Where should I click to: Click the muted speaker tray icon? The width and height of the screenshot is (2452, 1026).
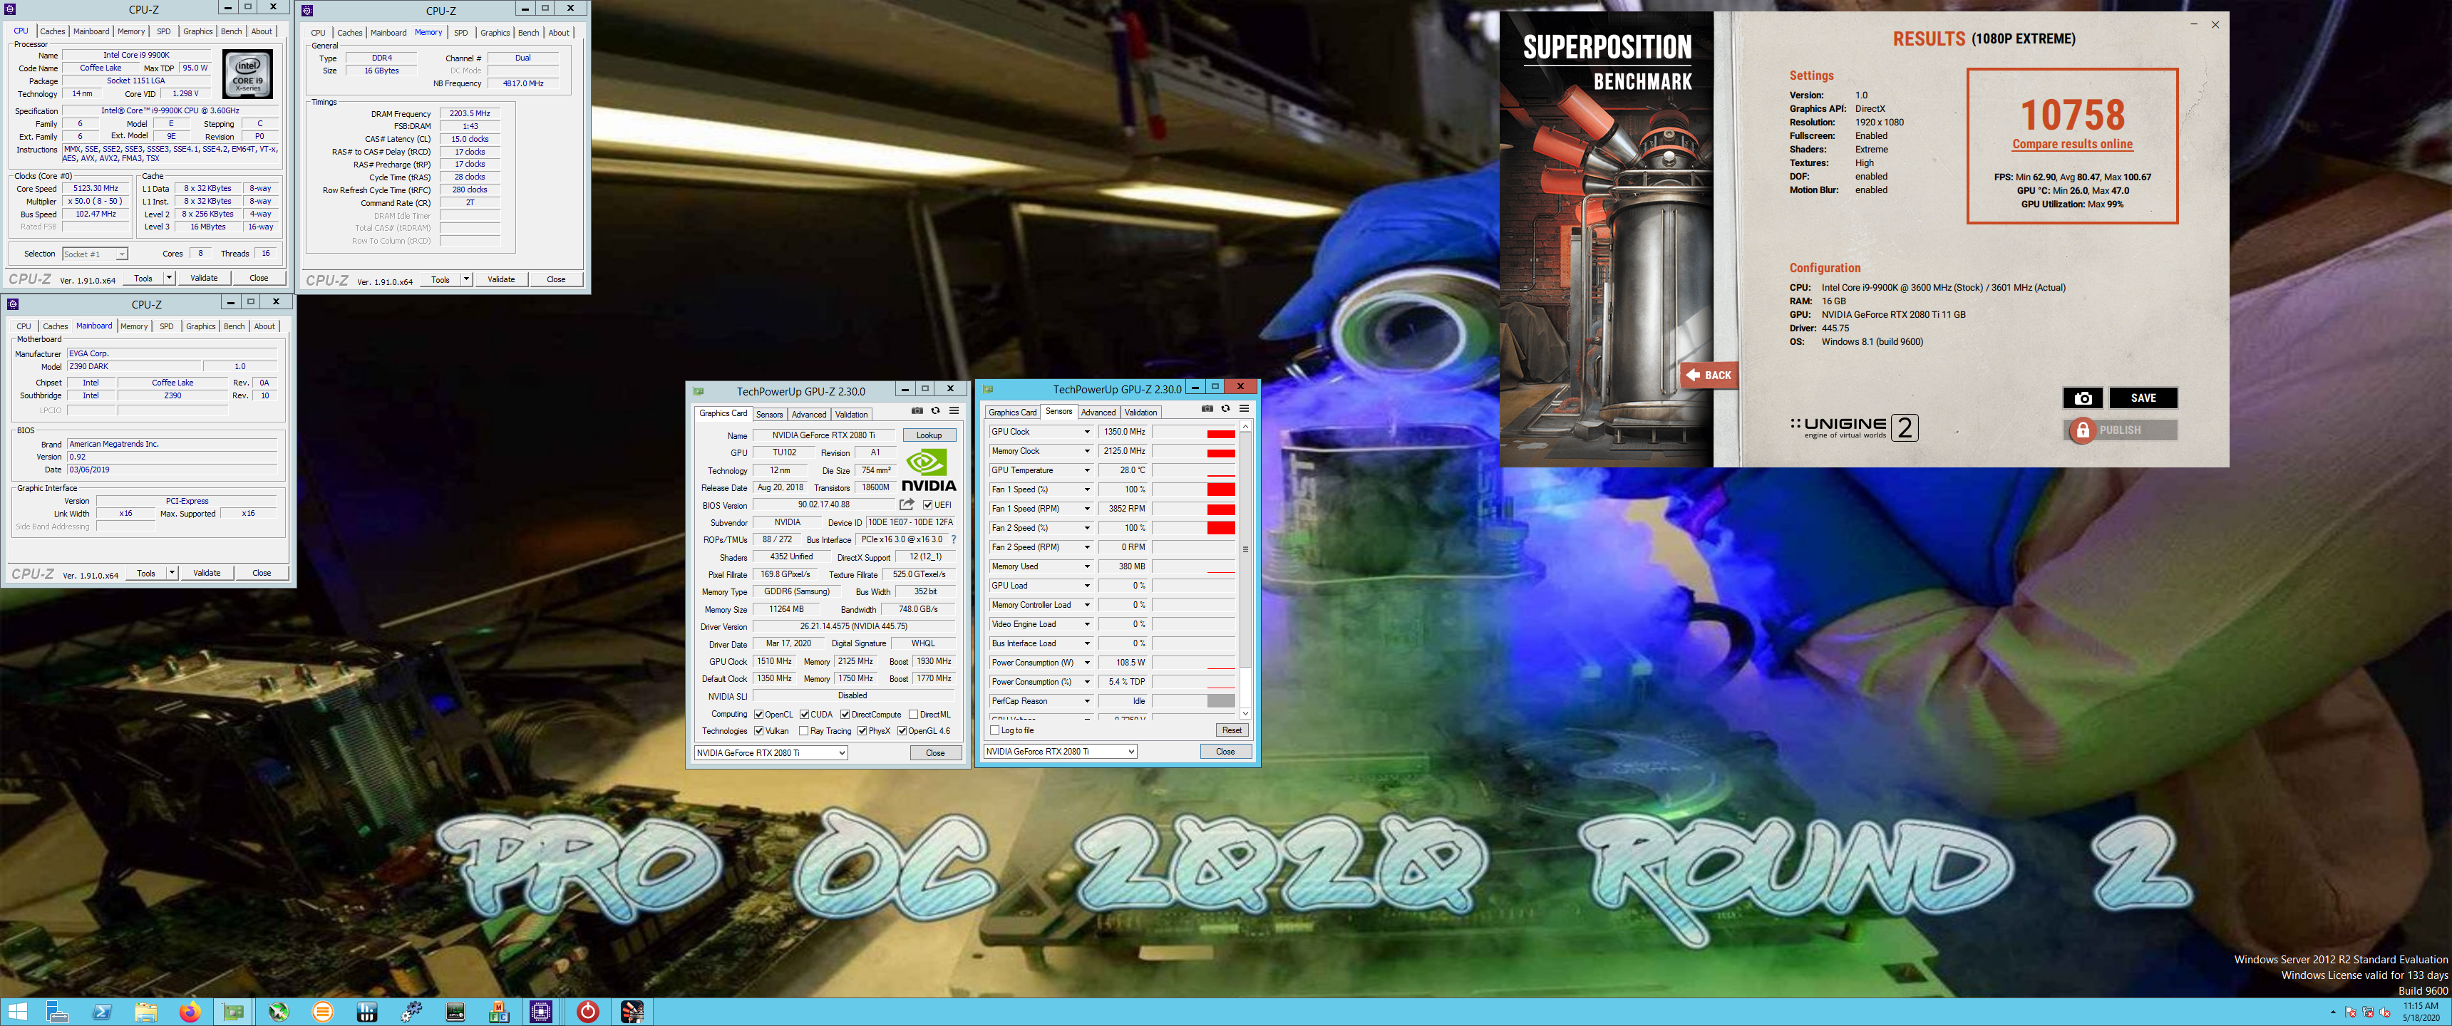pos(2386,1012)
